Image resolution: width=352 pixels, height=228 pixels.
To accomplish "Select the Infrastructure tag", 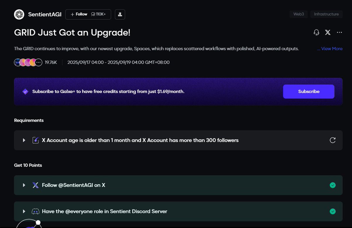I will click(326, 14).
